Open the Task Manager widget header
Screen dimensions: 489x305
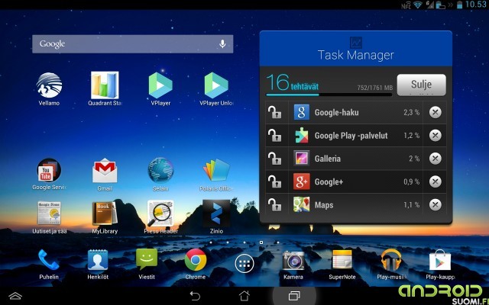coord(356,49)
